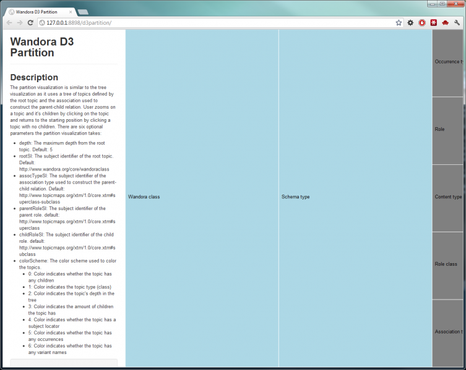This screenshot has width=466, height=370.
Task: Select the Association type partition cell
Action: tap(448, 332)
